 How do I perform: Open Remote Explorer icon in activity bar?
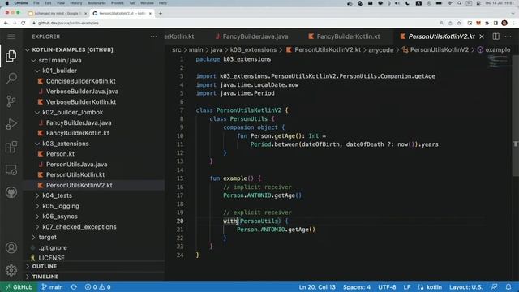11,170
